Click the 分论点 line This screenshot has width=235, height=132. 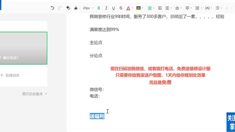[x=96, y=56]
